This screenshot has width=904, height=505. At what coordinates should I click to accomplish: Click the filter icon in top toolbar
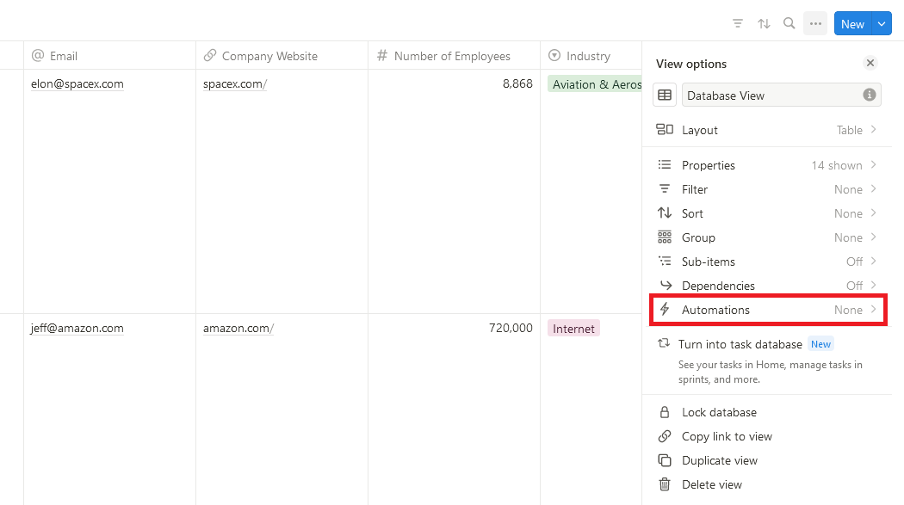(737, 23)
